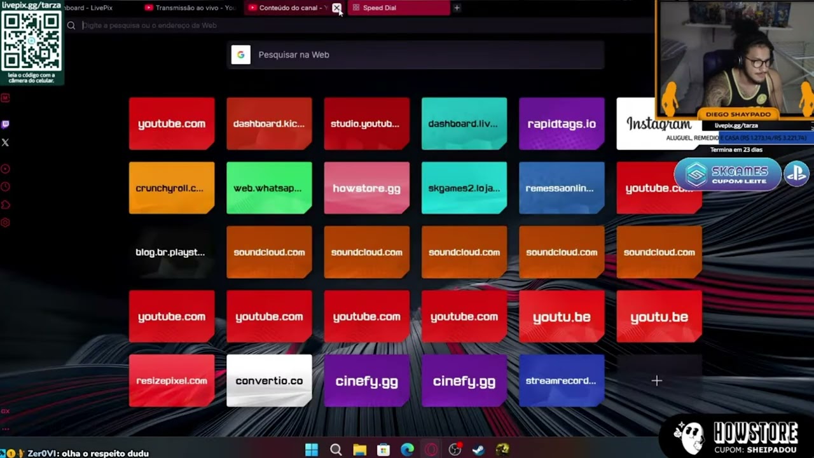Viewport: 814px width, 458px height.
Task: Select the Speed Dial tab
Action: click(397, 8)
